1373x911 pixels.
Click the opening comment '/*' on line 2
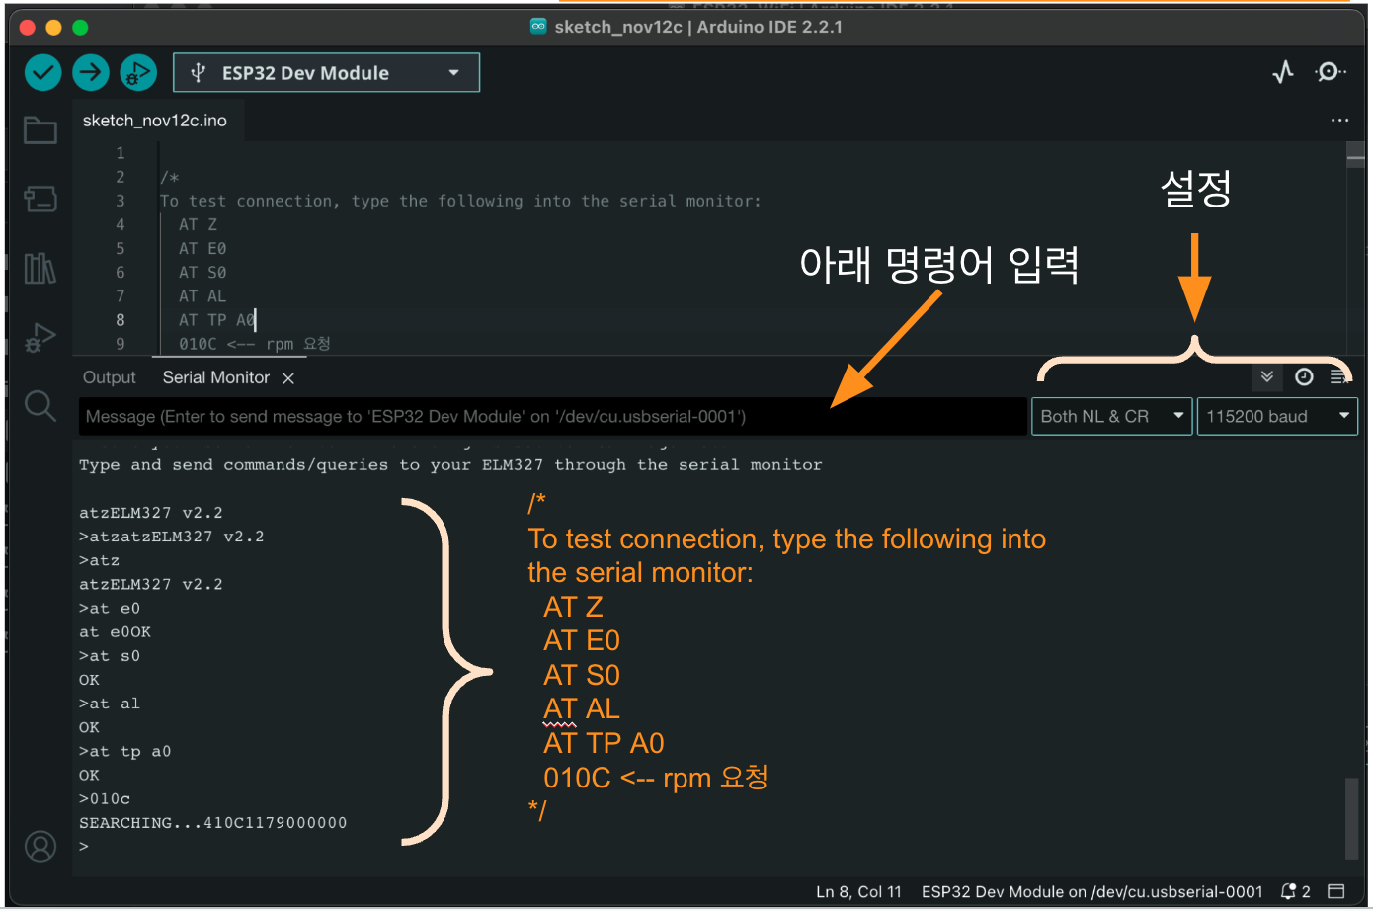click(x=169, y=178)
